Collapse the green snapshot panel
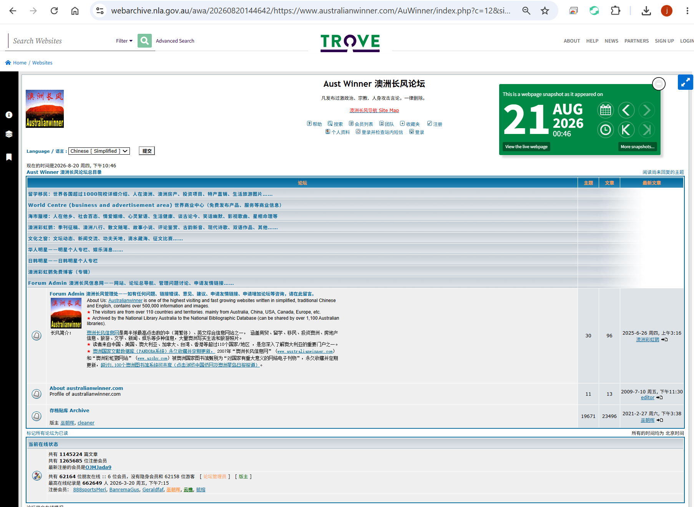Viewport: 694px width, 507px height. pos(659,84)
